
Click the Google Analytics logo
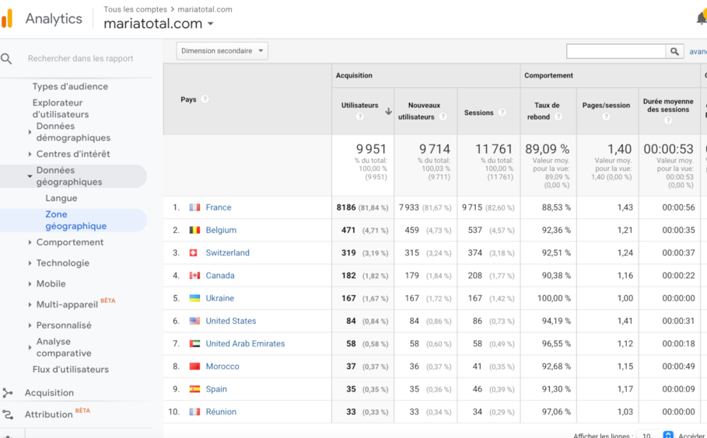7,19
